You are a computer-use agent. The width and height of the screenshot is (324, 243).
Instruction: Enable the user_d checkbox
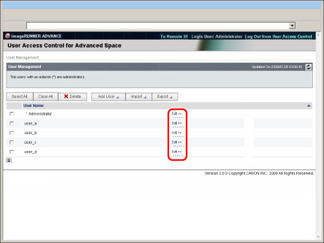point(12,152)
